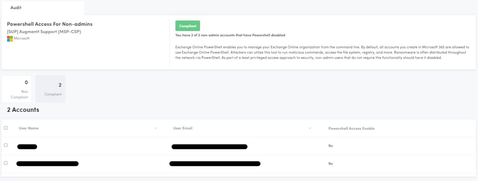Screen dimensions: 478x181
Task: Click the first row's redacted email address
Action: pos(209,146)
